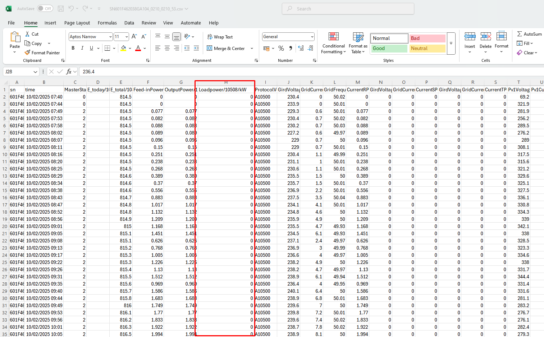The width and height of the screenshot is (544, 337).
Task: Switch to the Page Layout tab
Action: 77,23
